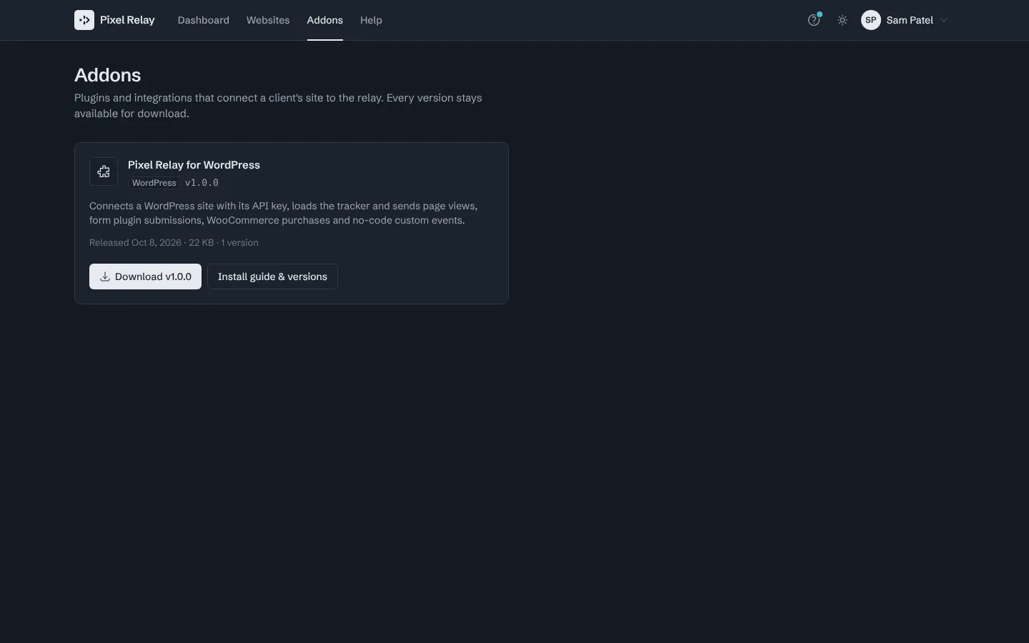The width and height of the screenshot is (1029, 643).
Task: Click the v1.0.0 version label
Action: 202,183
